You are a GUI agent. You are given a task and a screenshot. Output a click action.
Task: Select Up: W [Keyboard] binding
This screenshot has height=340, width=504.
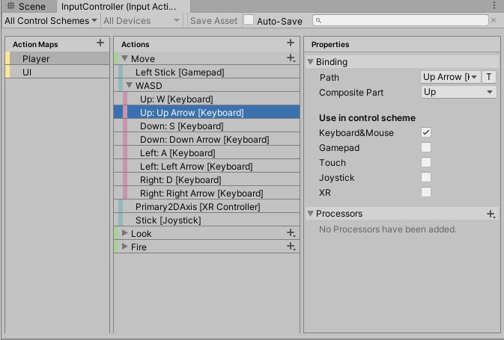pos(207,99)
